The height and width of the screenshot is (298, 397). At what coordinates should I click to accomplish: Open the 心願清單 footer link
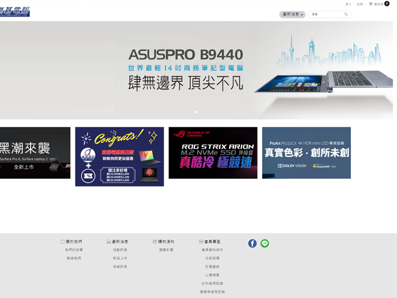[212, 275]
